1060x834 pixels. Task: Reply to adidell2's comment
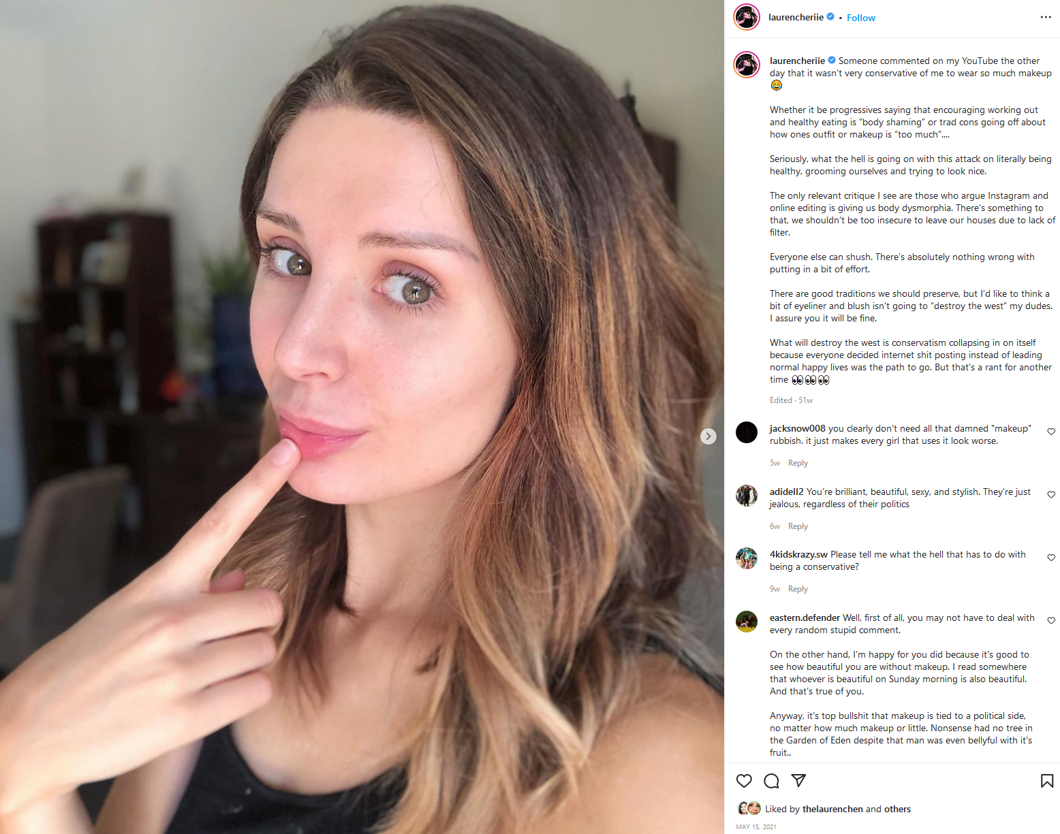pos(798,526)
